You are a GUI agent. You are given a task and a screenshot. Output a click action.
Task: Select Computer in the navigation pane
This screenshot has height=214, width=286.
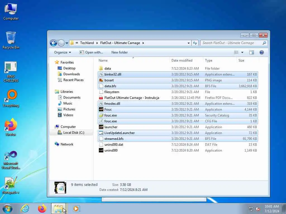68,127
